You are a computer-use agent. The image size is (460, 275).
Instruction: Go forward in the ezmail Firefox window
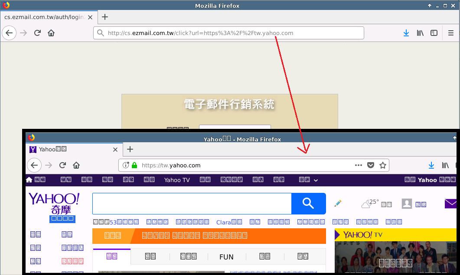[x=23, y=33]
